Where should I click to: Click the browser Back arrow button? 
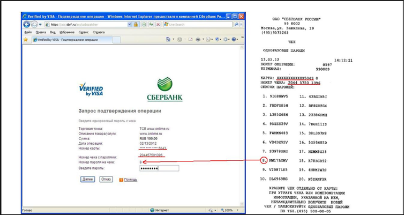tap(27, 24)
